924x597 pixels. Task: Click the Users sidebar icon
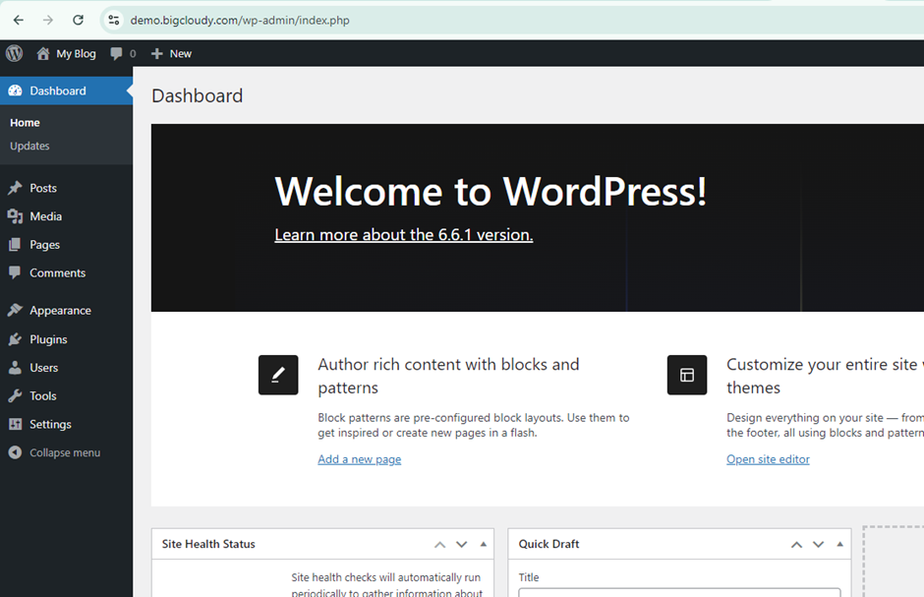(x=17, y=367)
